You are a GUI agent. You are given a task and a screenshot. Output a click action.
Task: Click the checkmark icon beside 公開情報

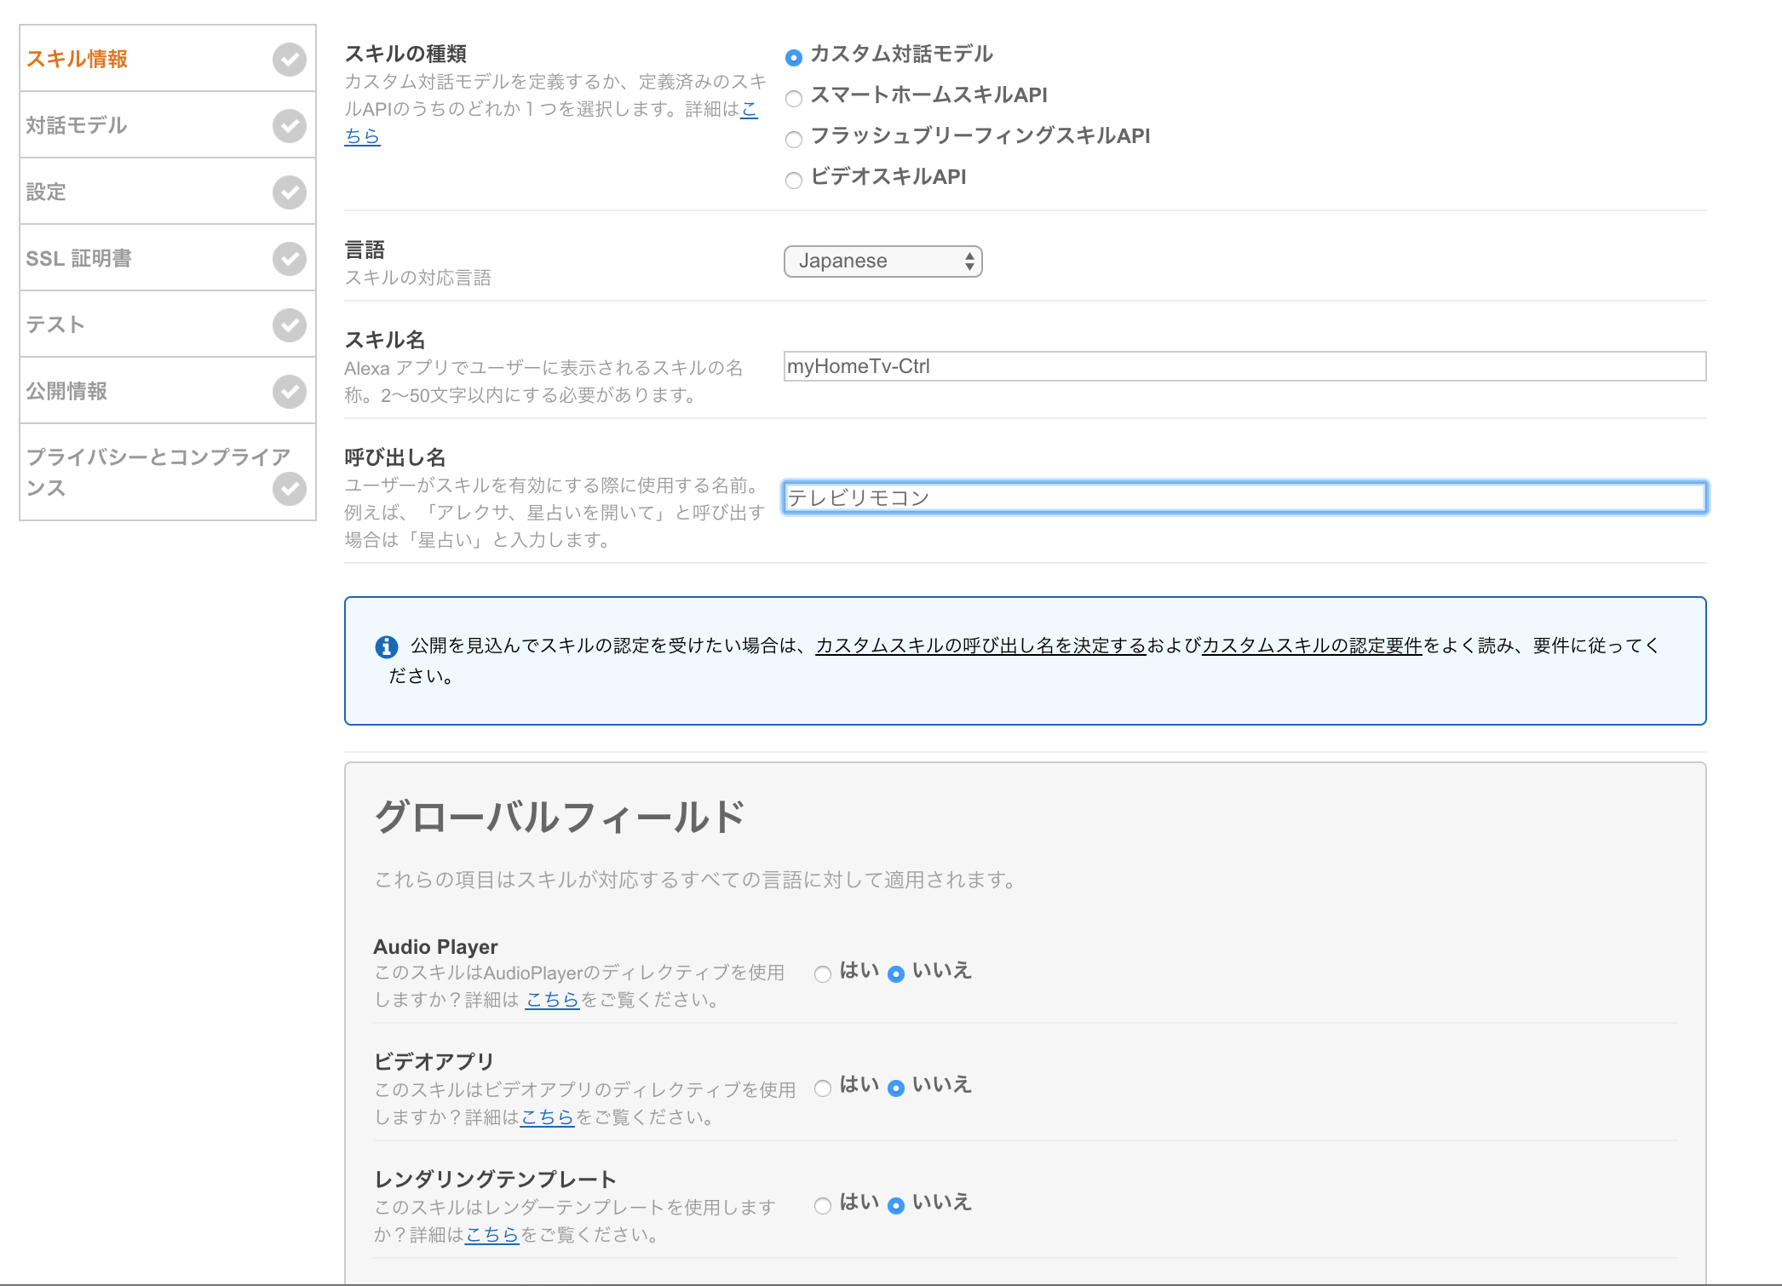pyautogui.click(x=290, y=392)
